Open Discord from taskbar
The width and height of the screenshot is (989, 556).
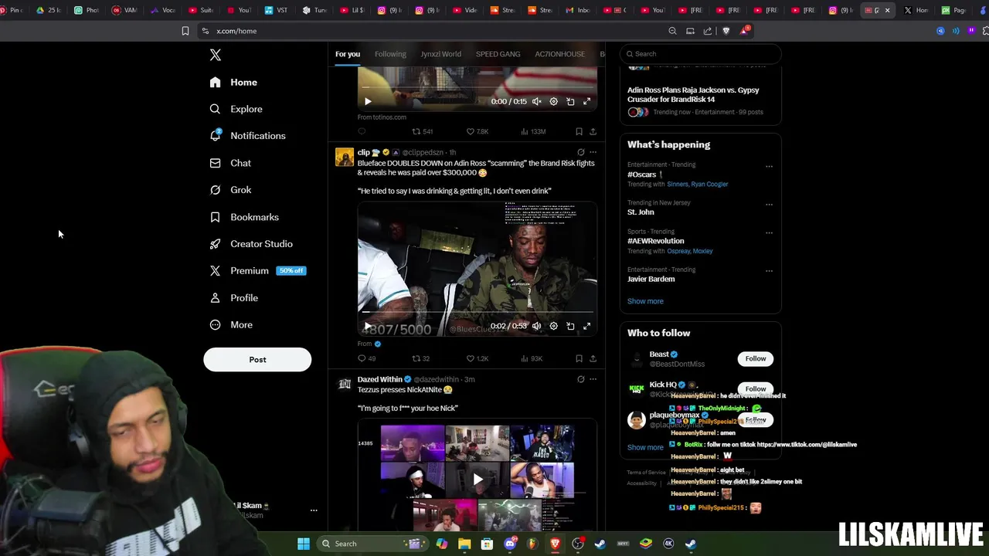[x=510, y=544]
